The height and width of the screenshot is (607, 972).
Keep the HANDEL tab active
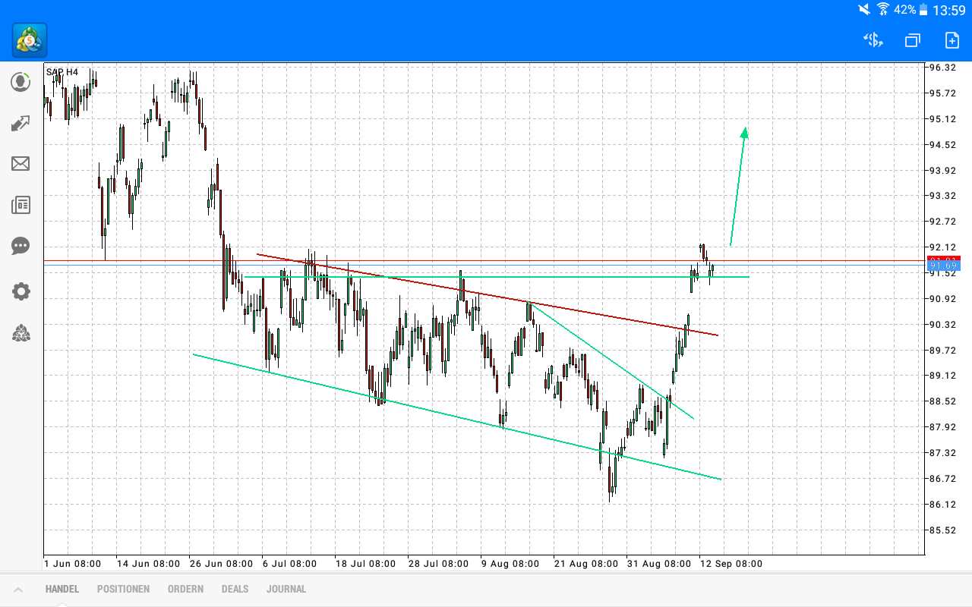[x=61, y=589]
